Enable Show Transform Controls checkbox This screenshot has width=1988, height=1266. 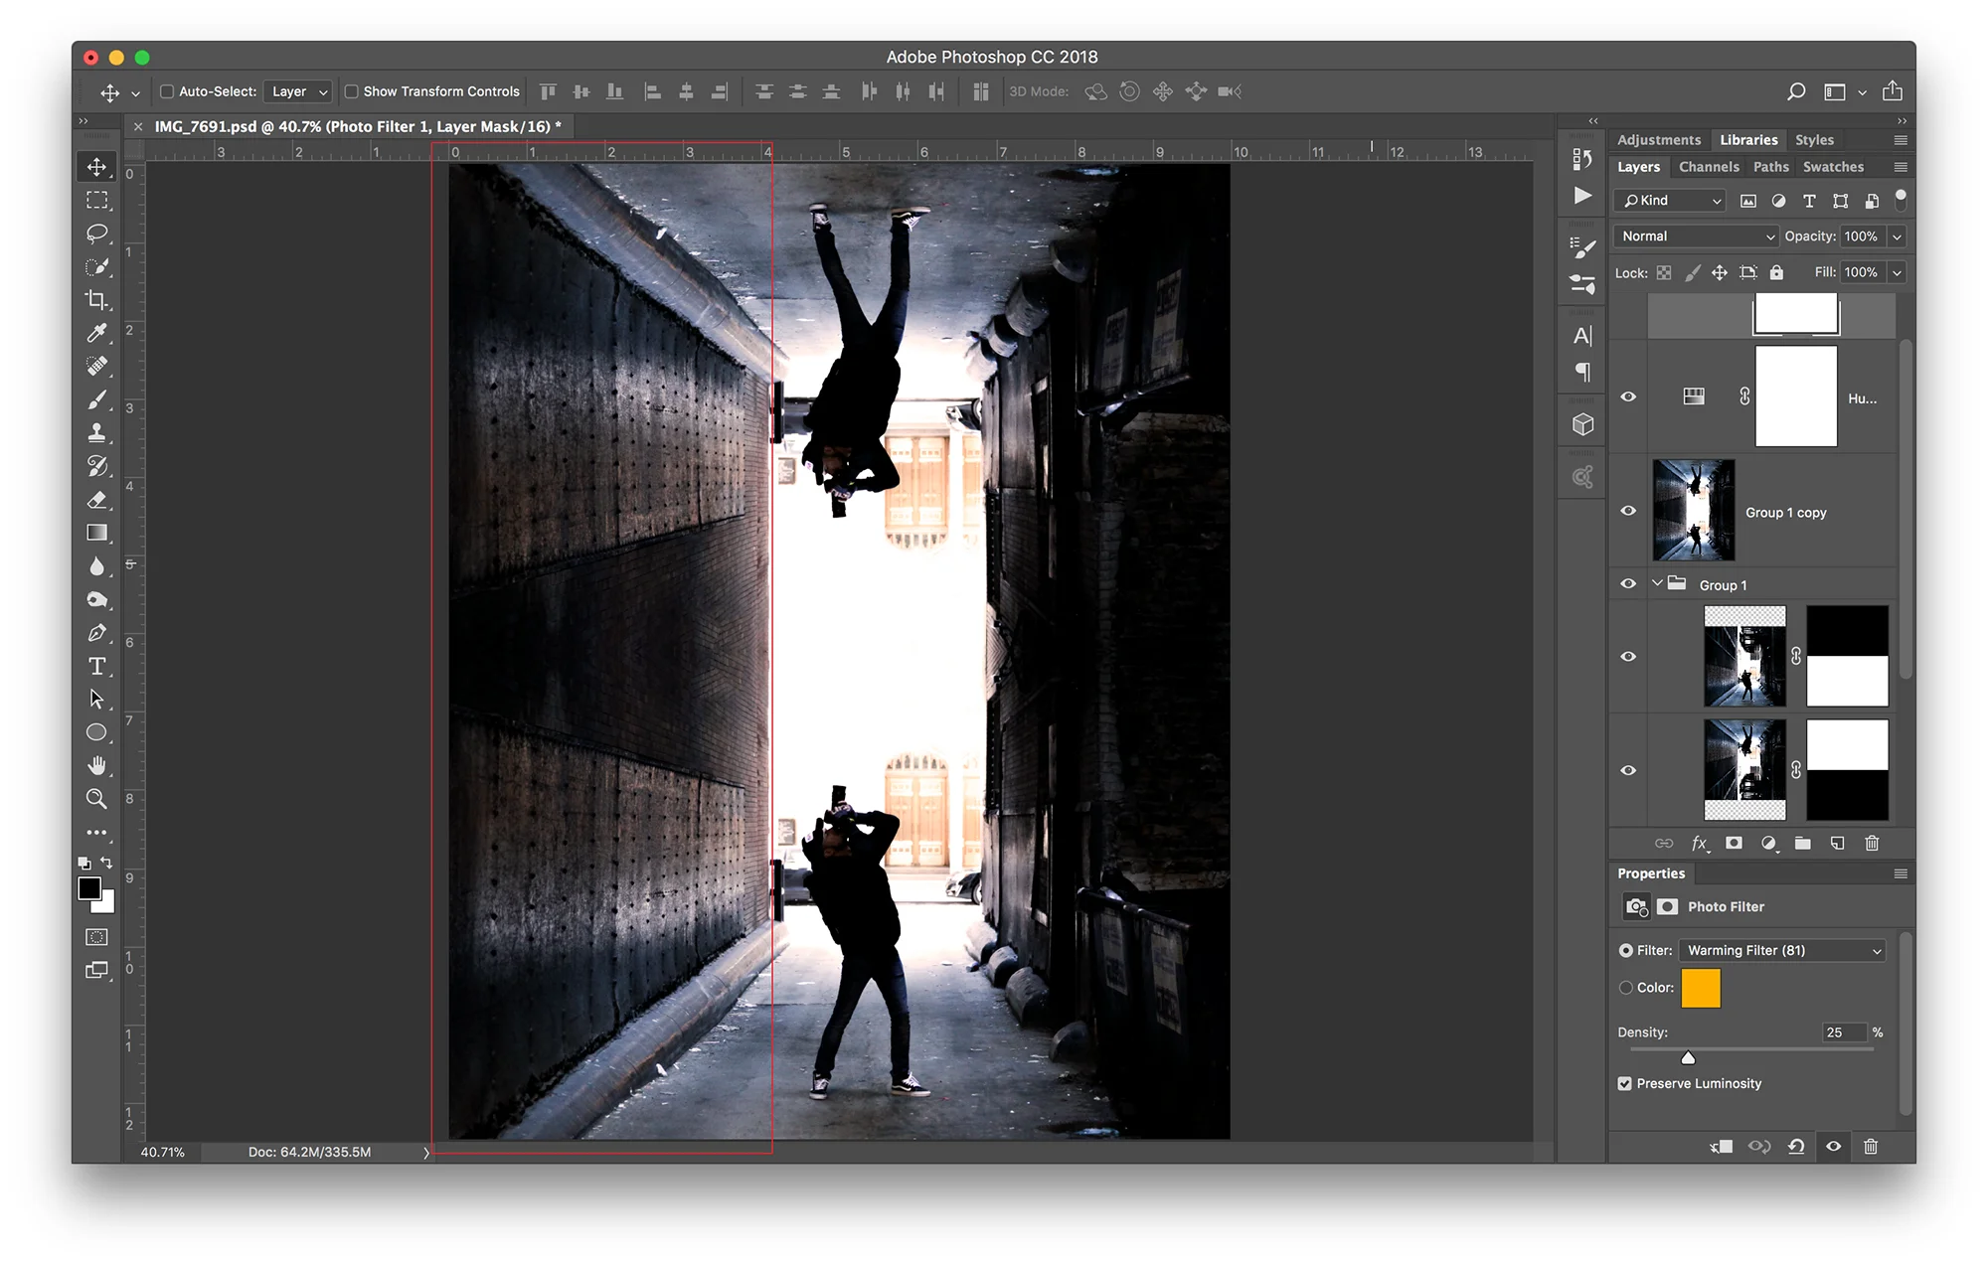(x=351, y=91)
